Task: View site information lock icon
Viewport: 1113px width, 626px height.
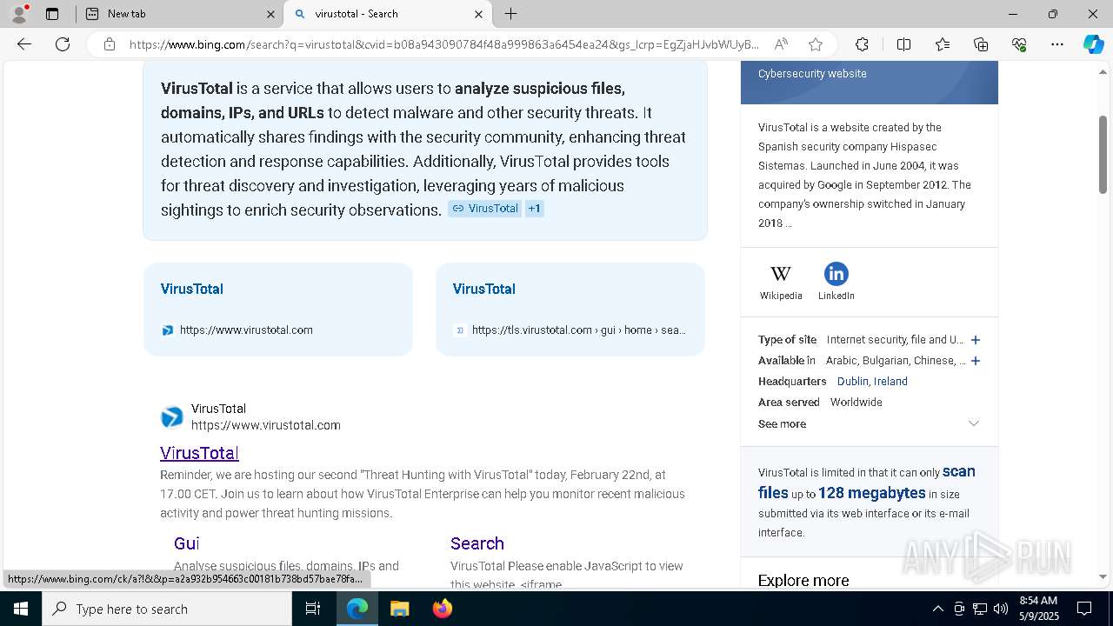Action: (x=110, y=44)
